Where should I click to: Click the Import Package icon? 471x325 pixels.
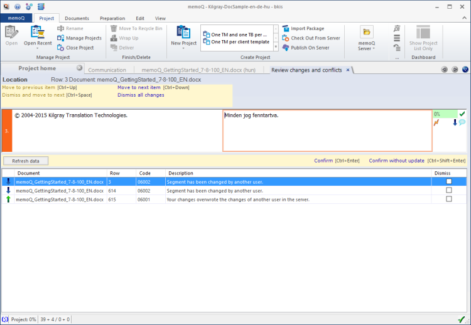286,28
